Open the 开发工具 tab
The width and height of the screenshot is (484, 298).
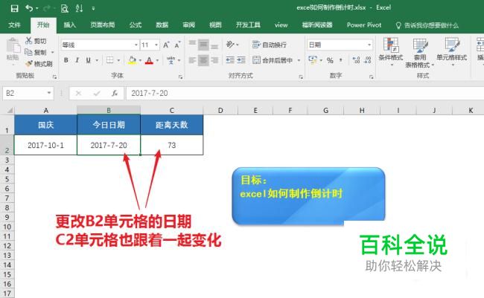click(248, 25)
